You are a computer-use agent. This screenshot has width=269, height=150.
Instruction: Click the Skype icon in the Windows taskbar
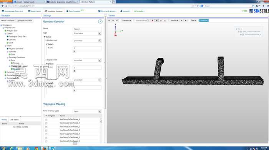[53, 148]
